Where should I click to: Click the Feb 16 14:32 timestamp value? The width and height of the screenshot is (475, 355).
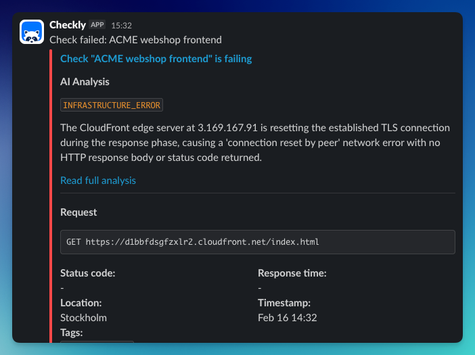point(288,318)
